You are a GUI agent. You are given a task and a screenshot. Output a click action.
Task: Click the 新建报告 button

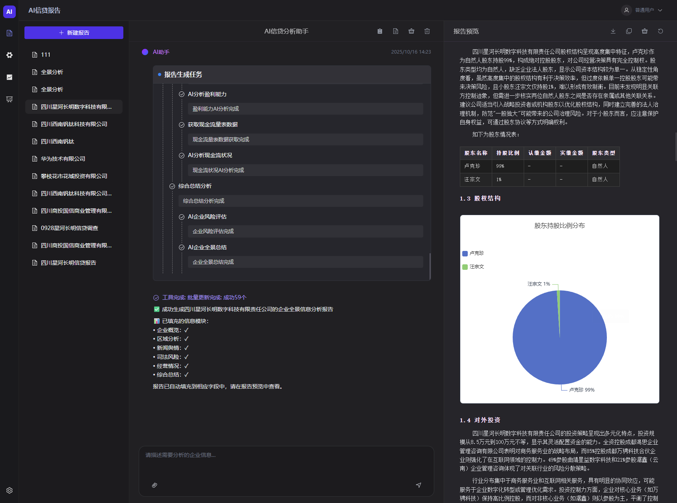74,33
